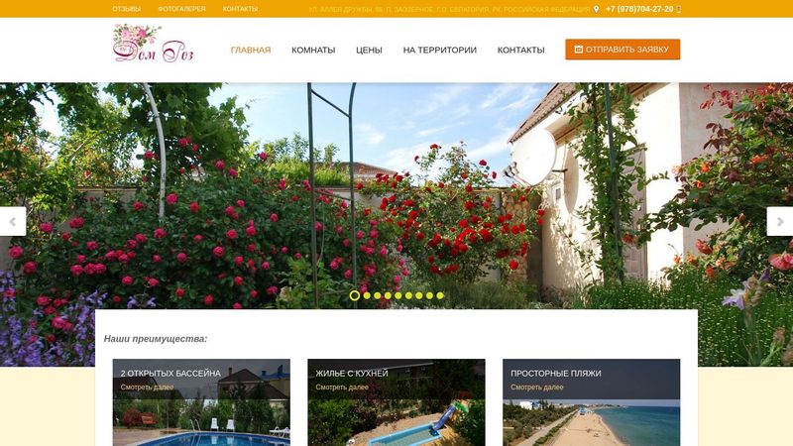Open the Цены menu item
Screen dimensions: 793x446
369,51
